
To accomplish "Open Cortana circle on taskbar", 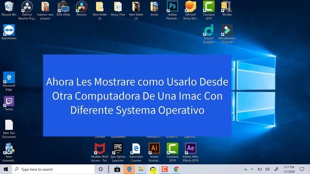I will (101, 169).
